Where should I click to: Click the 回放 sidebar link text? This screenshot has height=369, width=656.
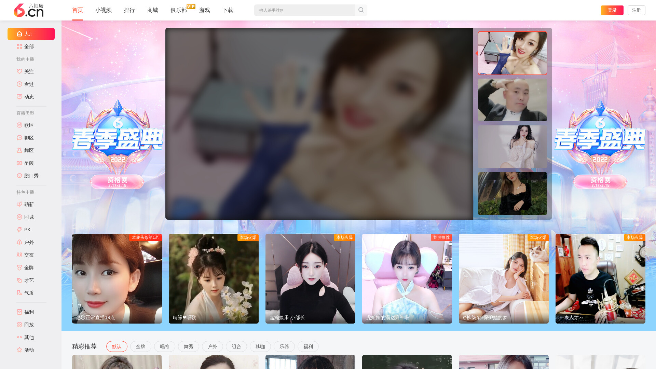point(29,325)
